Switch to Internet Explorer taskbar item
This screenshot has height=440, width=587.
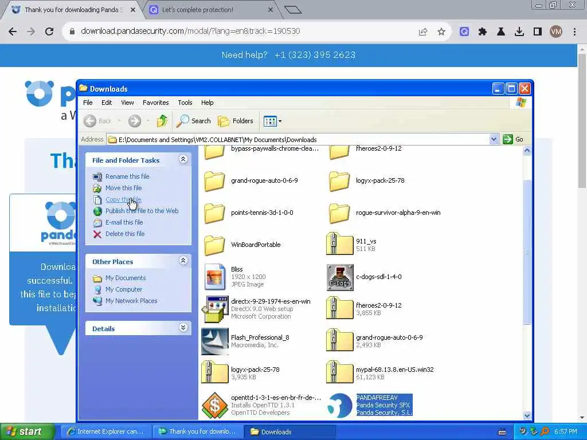[105, 432]
